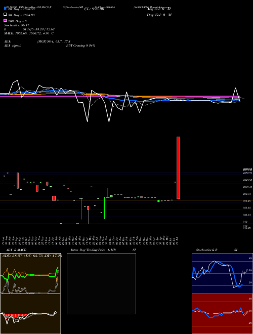Viewport: 253px width, 334px height.
Task: Select the 'Stochastics: 56.17' reading
Action: coord(16,25)
